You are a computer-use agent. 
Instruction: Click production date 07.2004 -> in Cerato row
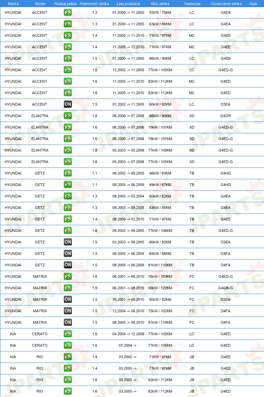point(128,345)
